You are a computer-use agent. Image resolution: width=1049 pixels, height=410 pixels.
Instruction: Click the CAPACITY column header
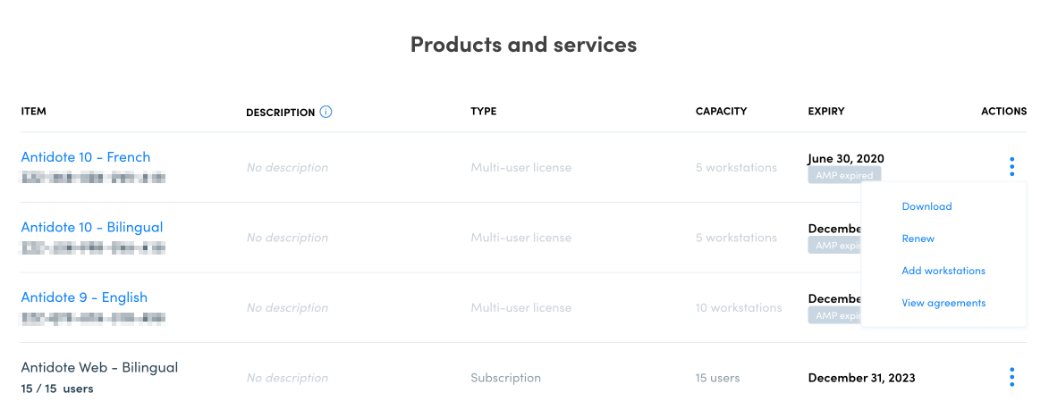721,112
